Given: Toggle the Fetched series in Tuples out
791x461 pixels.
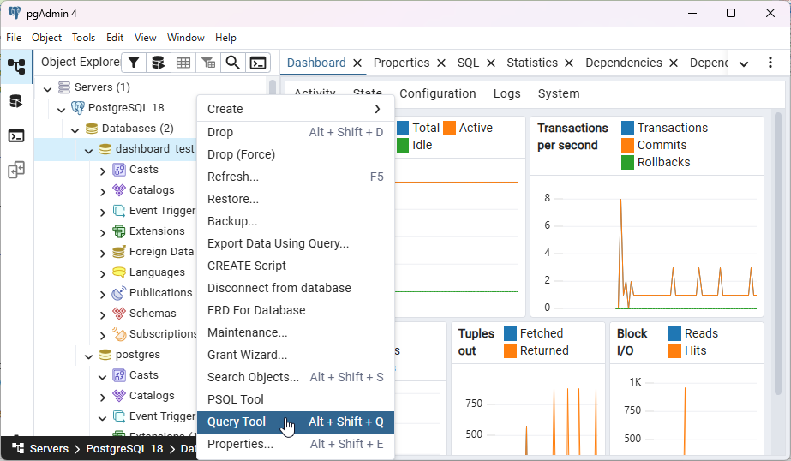Looking at the screenshot, I should (x=534, y=333).
